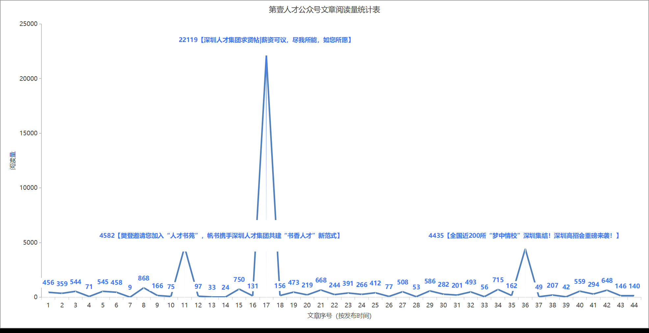Click data label 456 above article 1
The height and width of the screenshot is (333, 649).
(48, 282)
